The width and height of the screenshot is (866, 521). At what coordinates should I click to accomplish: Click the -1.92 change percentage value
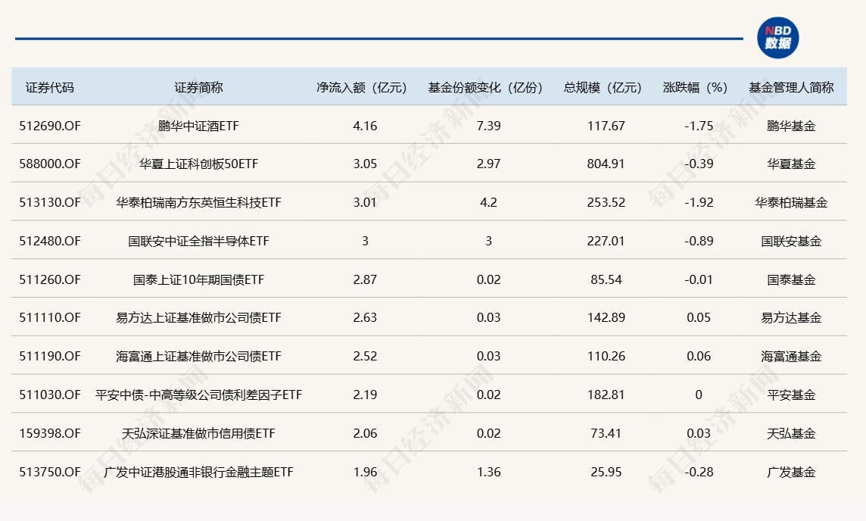click(x=697, y=202)
